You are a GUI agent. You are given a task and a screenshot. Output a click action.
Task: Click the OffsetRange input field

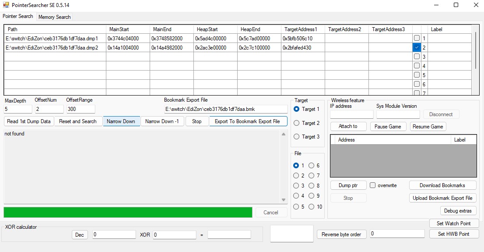point(81,109)
